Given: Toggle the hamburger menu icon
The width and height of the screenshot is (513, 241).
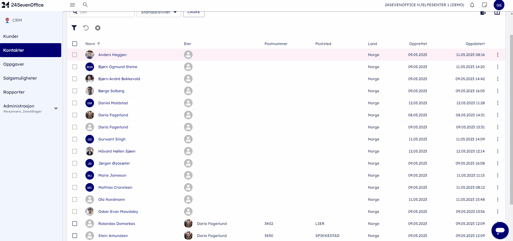Looking at the screenshot, I should tap(73, 5).
